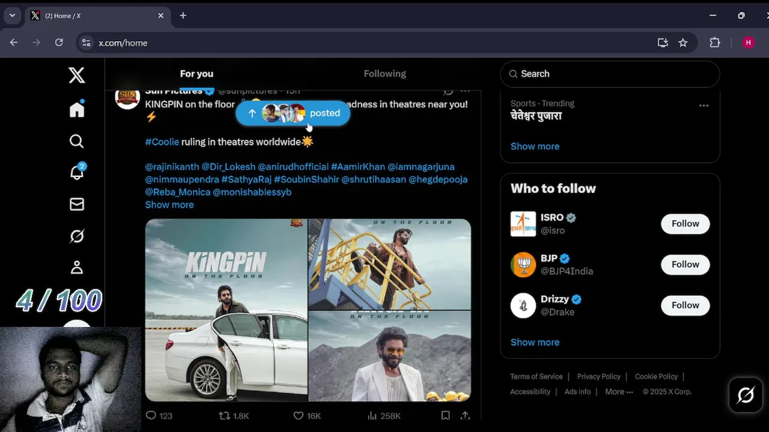Open the tab search dropdown arrow
The width and height of the screenshot is (769, 432).
point(12,16)
